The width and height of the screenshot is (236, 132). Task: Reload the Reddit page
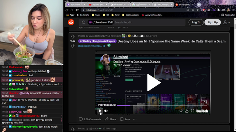tap(77, 10)
